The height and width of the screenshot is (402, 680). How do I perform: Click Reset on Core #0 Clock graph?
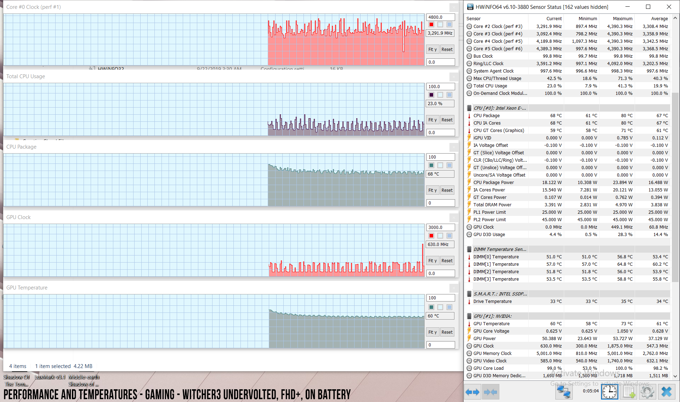point(447,49)
